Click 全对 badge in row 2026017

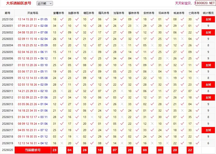click(208, 130)
